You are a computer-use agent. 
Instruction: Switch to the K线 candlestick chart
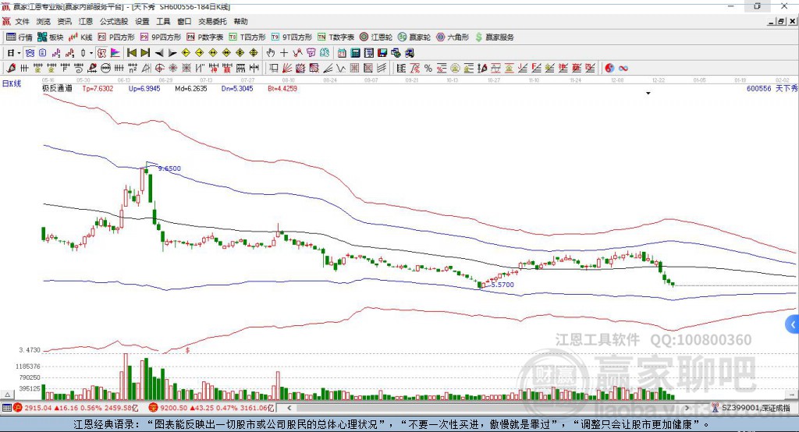pos(80,37)
